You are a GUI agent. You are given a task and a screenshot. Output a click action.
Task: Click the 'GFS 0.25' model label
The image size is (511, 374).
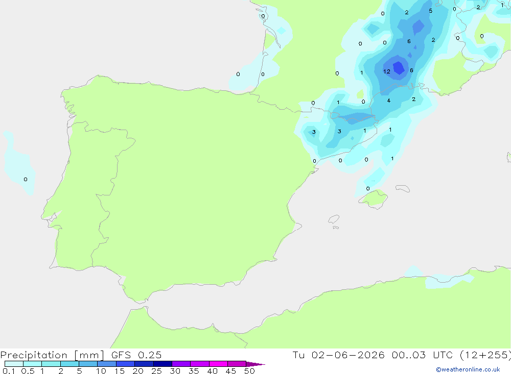(x=136, y=355)
